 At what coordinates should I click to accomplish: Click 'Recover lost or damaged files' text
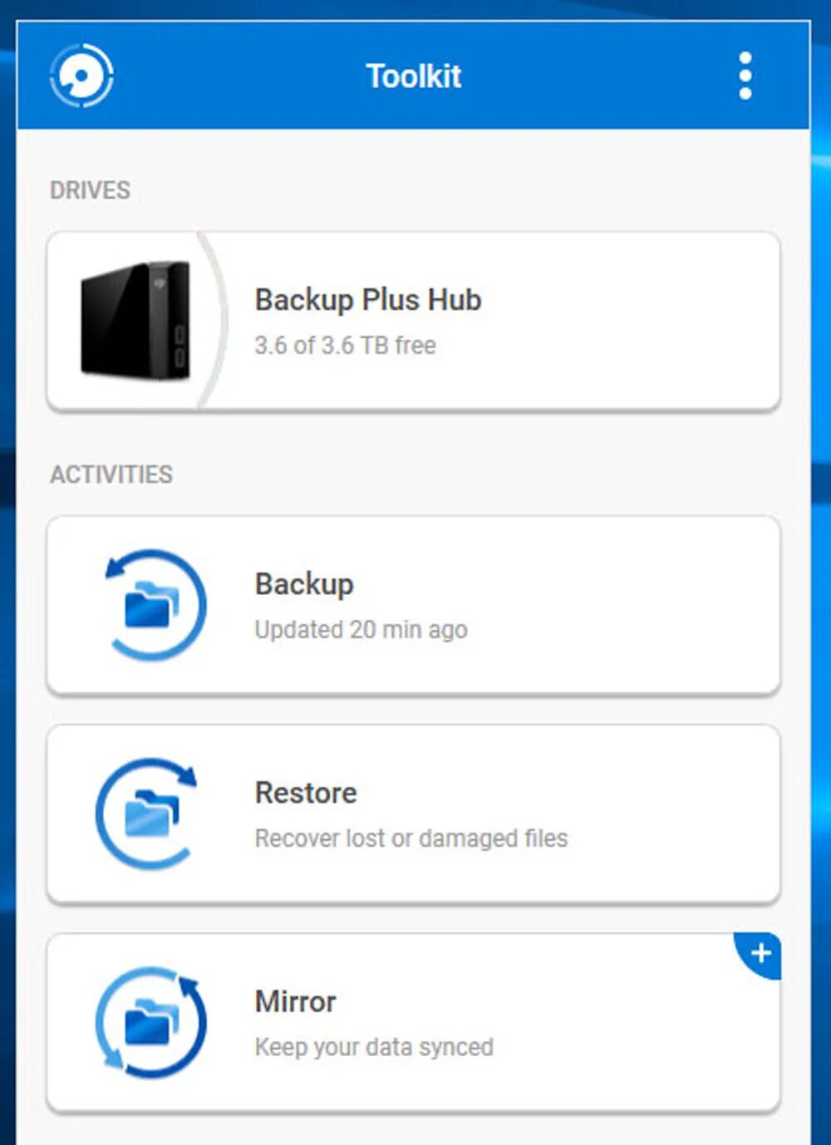click(411, 838)
